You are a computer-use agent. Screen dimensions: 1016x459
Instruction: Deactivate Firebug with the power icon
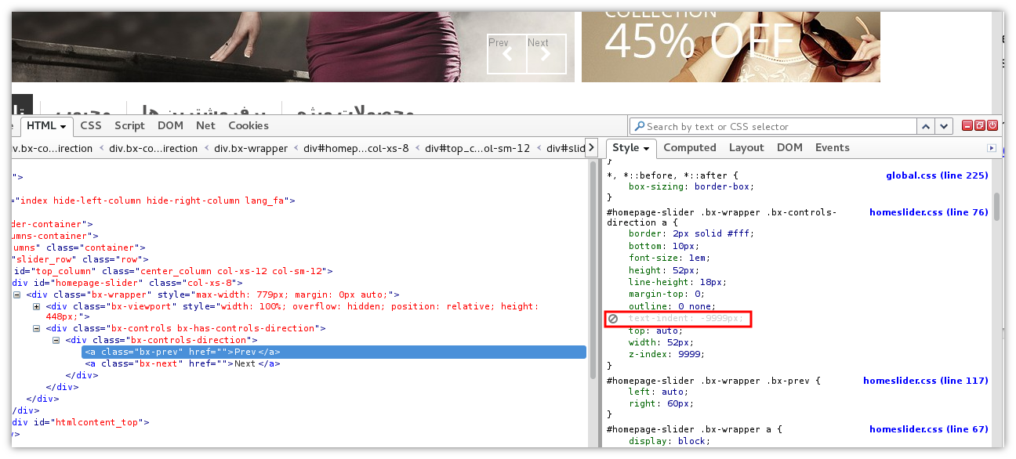[x=992, y=125]
